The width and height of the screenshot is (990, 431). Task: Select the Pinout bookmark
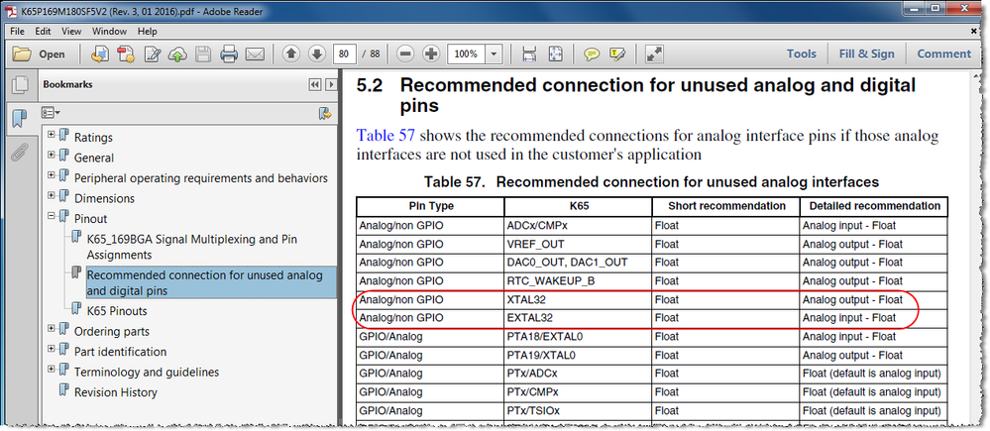(91, 218)
